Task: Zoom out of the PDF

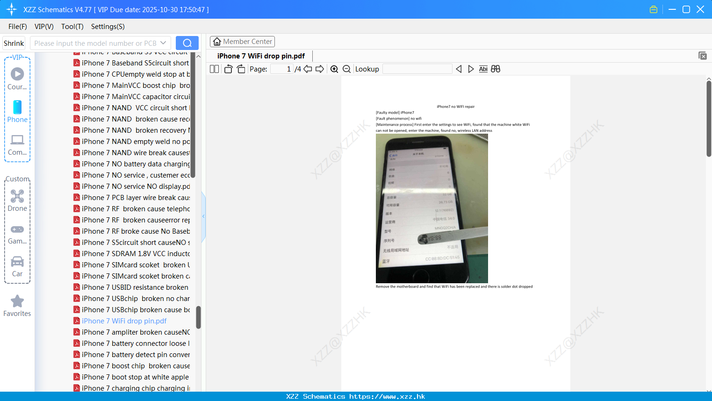Action: coord(346,69)
